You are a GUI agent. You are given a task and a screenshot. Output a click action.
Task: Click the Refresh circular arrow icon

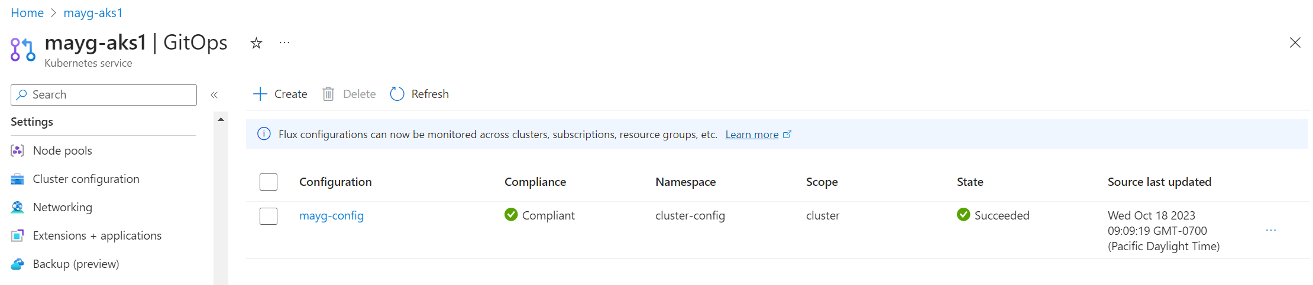coord(397,94)
